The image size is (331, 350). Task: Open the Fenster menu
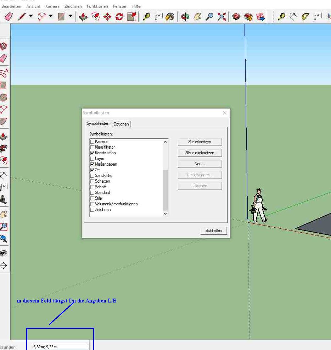tap(120, 6)
